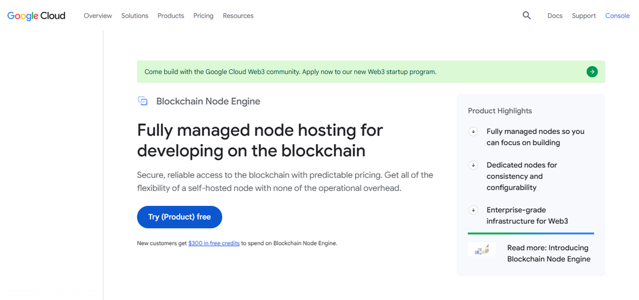
Task: Open the Solutions menu
Action: (135, 16)
